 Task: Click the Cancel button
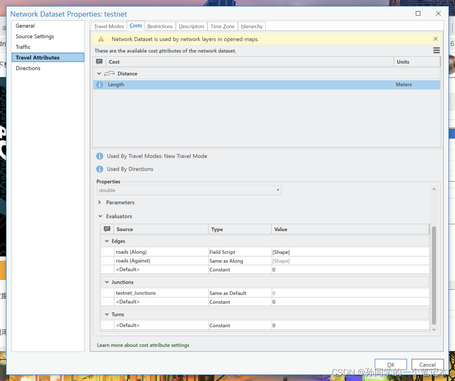coord(427,364)
